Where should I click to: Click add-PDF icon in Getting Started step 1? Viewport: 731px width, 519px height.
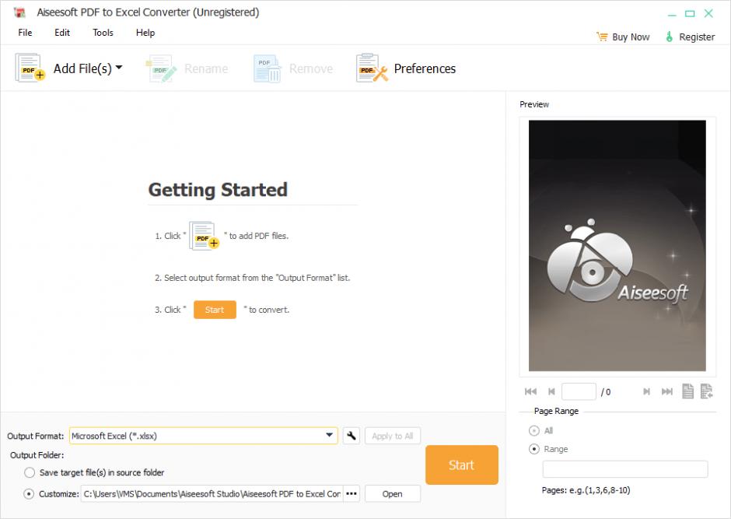coord(204,236)
